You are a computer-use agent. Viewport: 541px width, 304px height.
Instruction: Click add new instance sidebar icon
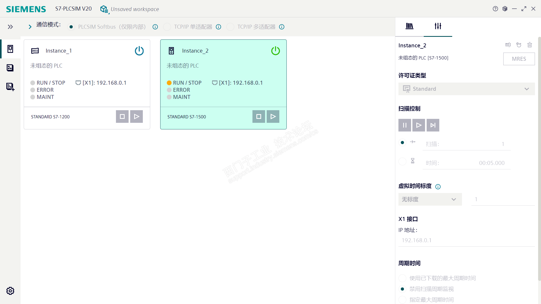(x=10, y=87)
